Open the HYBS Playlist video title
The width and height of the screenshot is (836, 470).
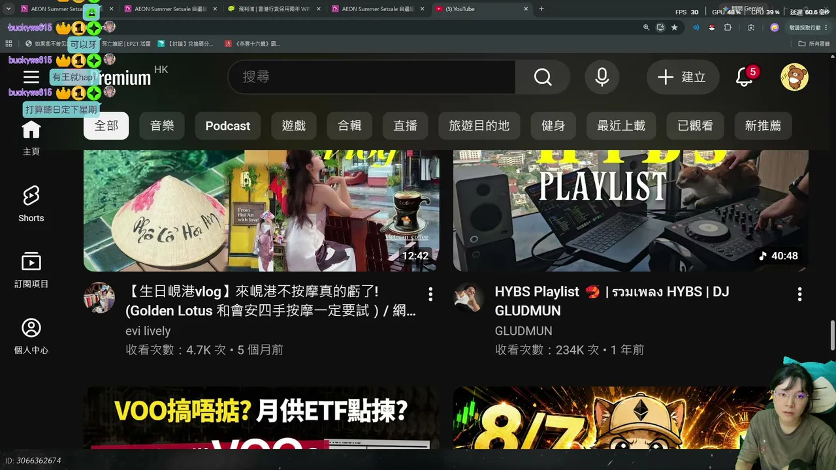pyautogui.click(x=612, y=301)
